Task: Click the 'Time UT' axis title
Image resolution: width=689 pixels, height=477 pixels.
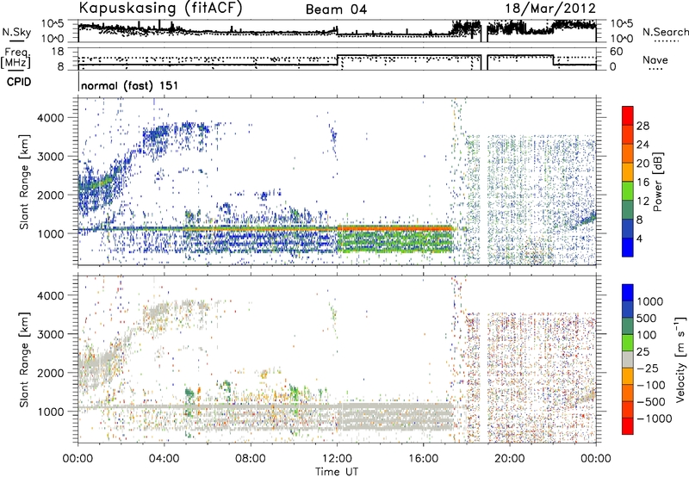Action: [x=337, y=472]
